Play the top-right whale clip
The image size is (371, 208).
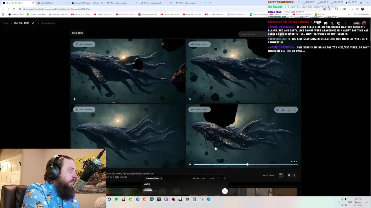point(190,99)
